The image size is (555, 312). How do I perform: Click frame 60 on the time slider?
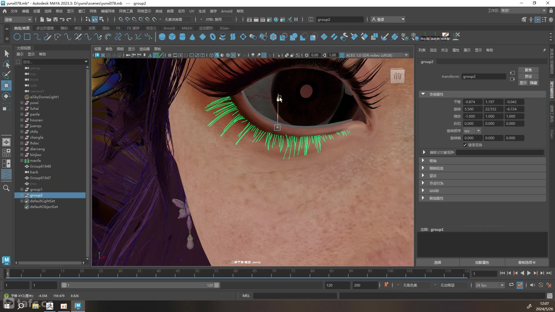(236, 273)
